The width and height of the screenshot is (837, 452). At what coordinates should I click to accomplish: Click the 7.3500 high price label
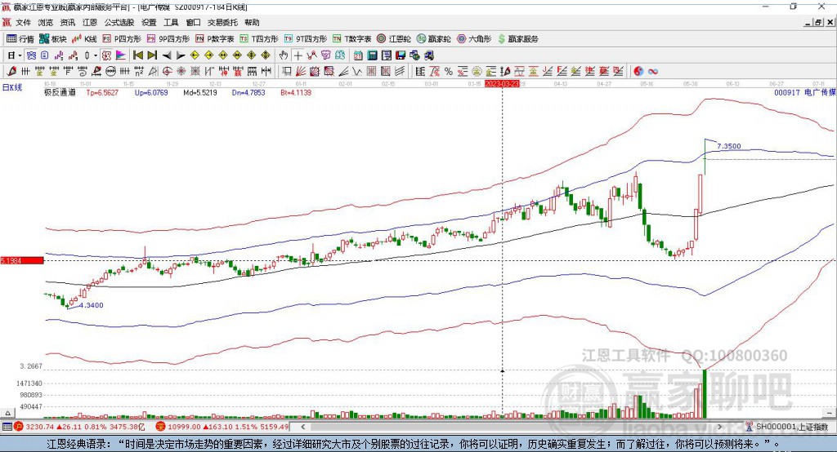[x=728, y=146]
